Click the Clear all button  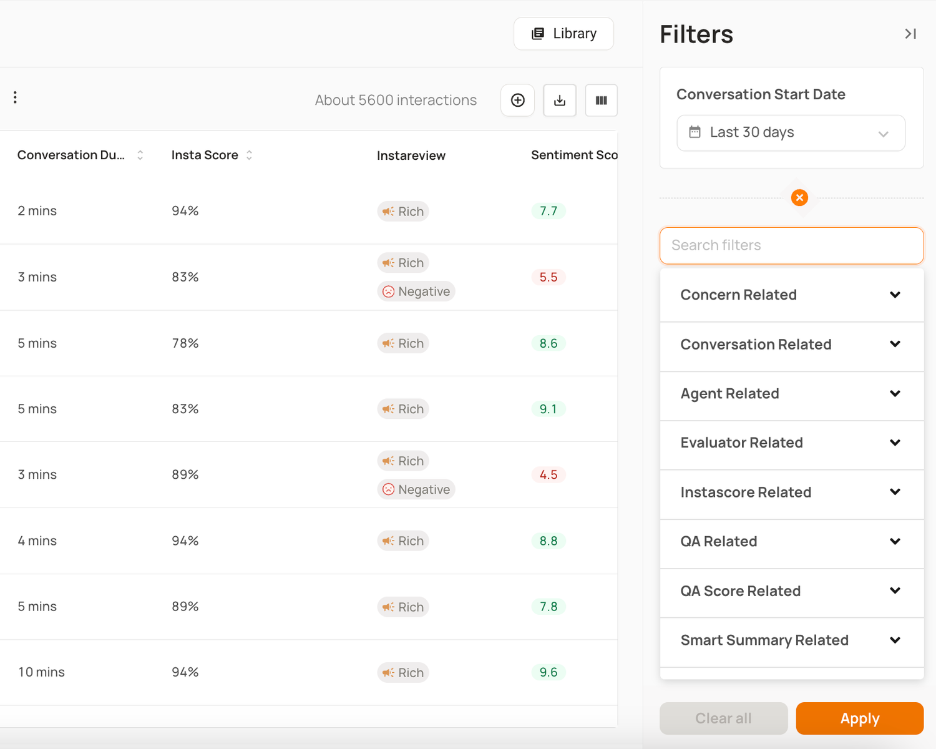pos(723,718)
